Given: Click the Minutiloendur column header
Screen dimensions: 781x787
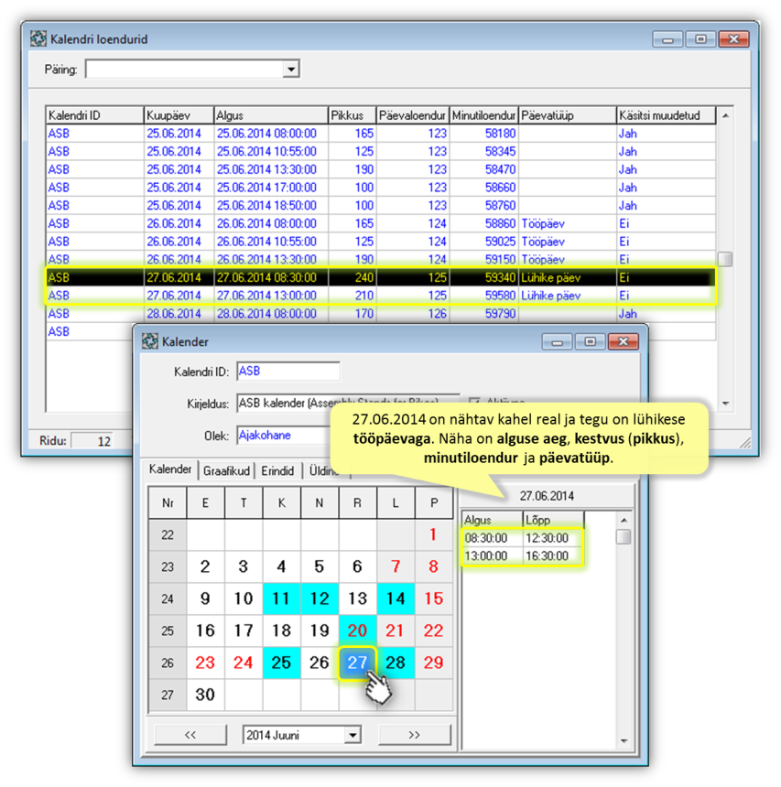Looking at the screenshot, I should click(x=483, y=115).
